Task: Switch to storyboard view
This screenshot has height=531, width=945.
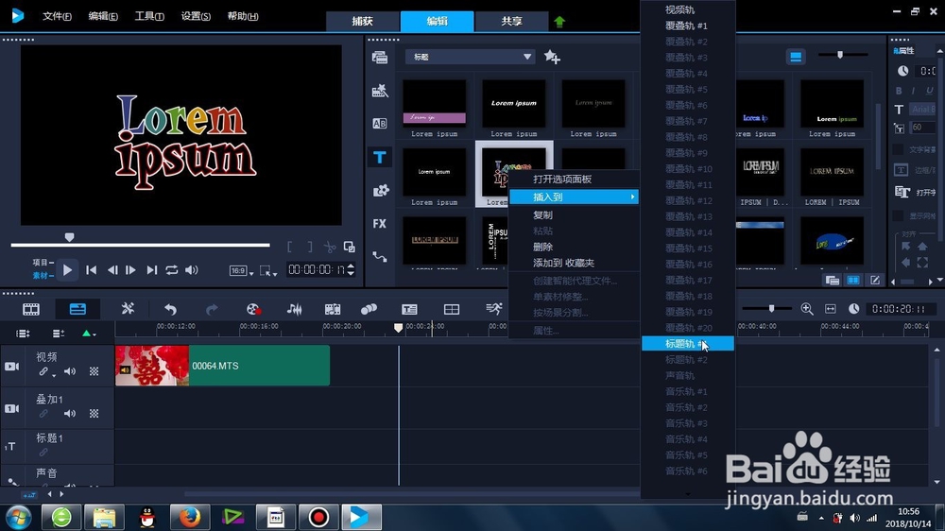Action: (31, 309)
